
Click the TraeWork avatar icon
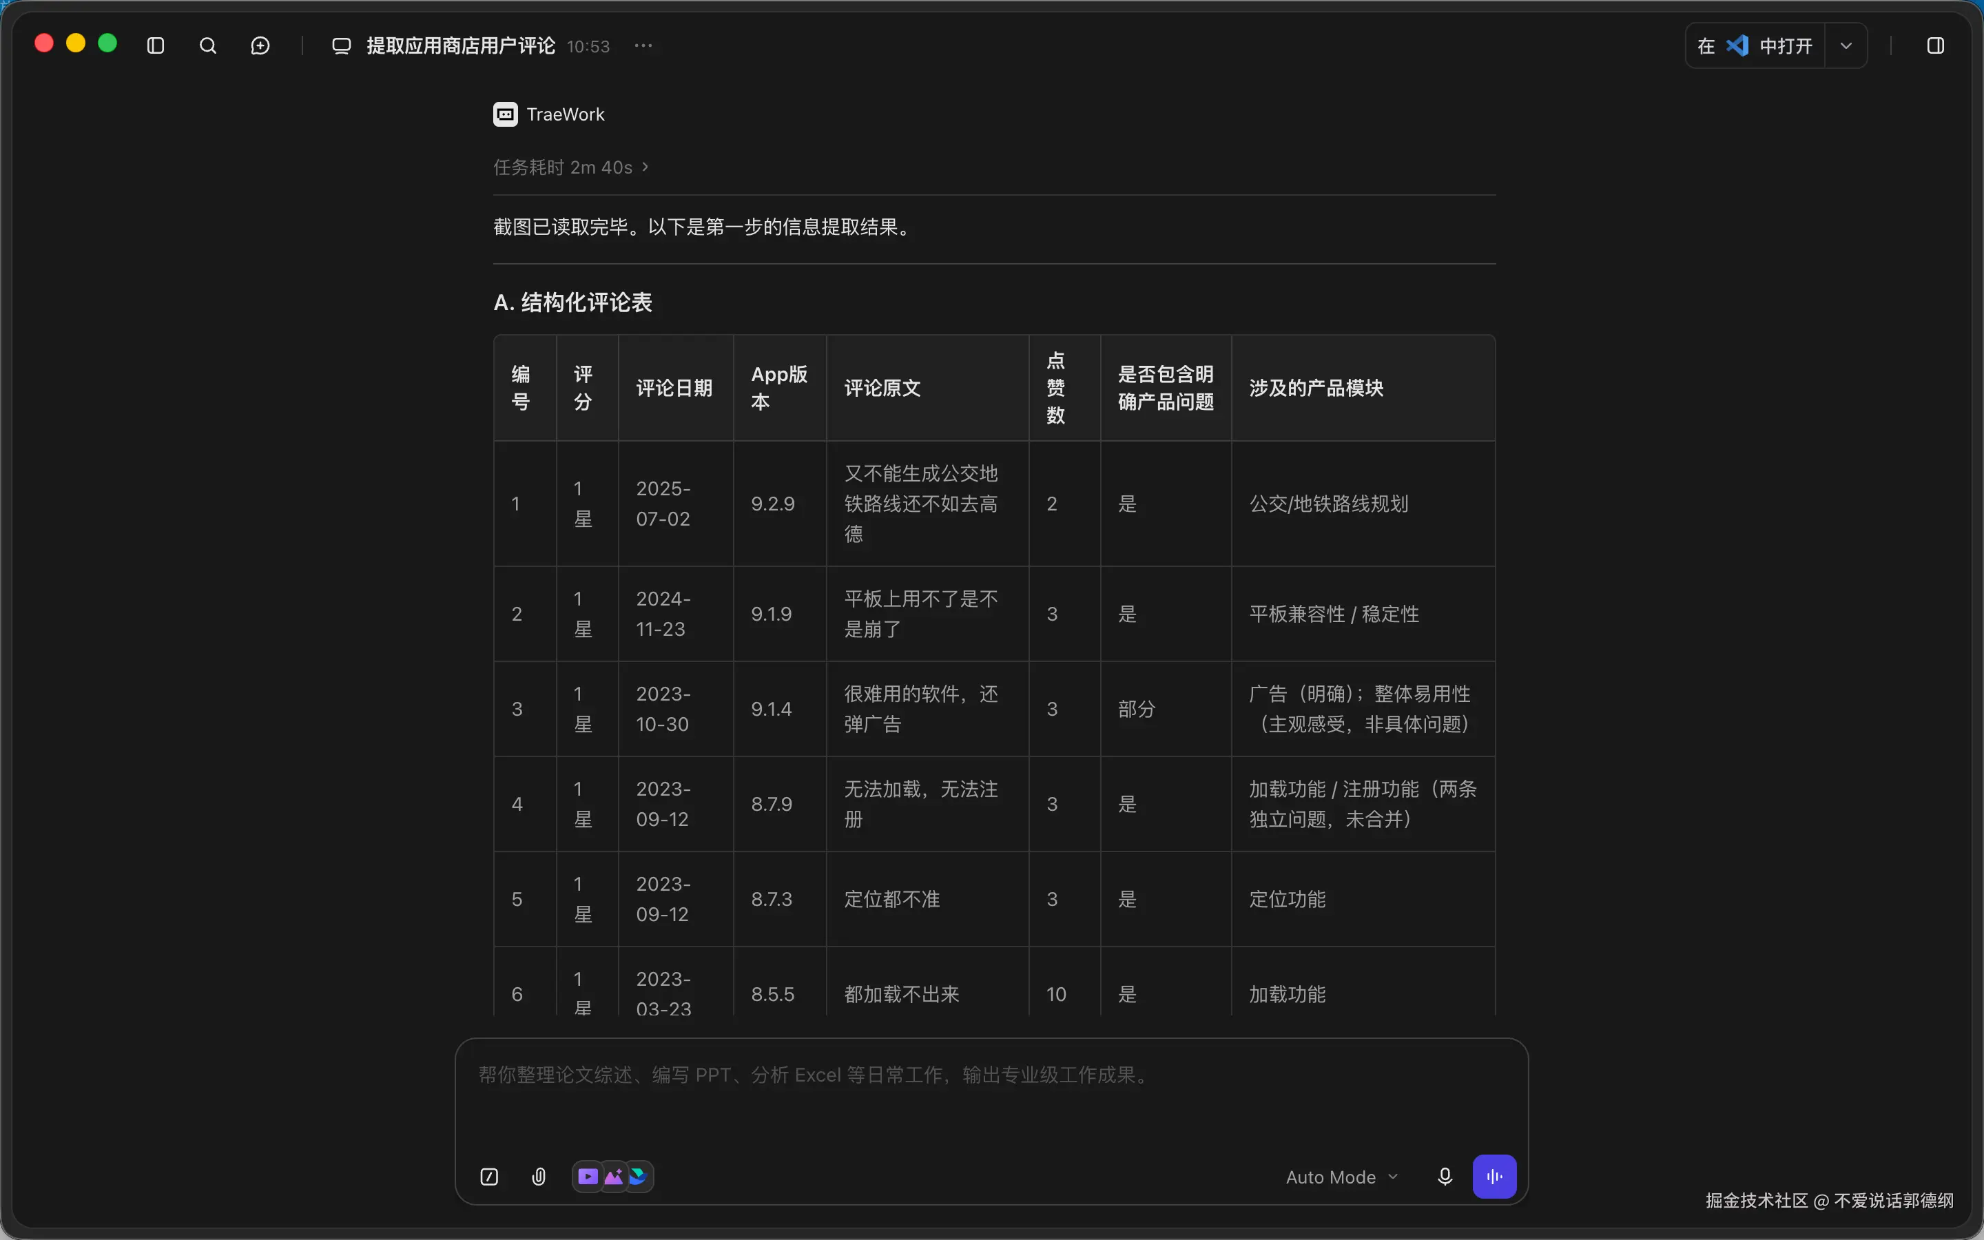505,114
